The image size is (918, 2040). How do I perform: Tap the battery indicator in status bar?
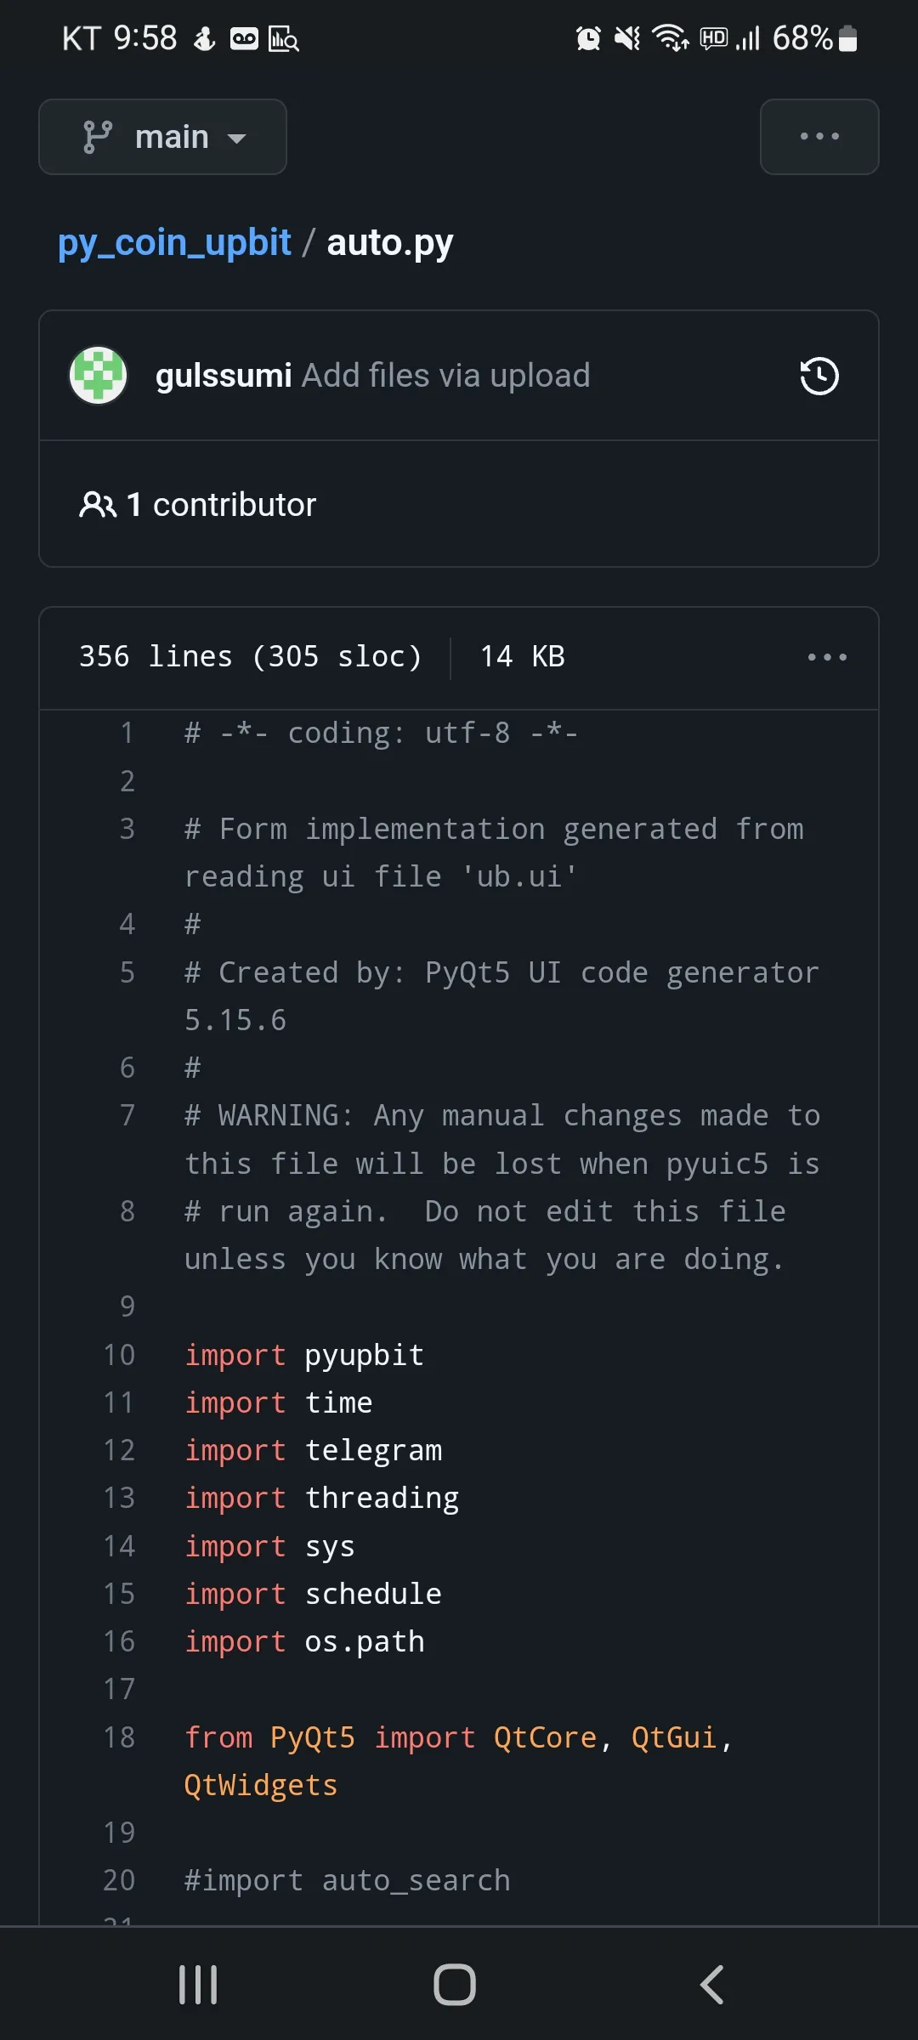coord(847,38)
